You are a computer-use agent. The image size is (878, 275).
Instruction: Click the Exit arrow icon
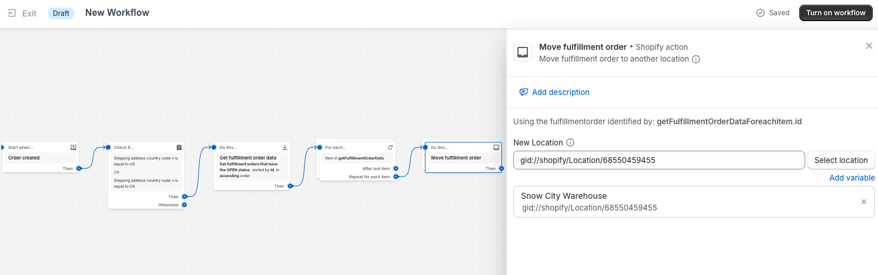(x=12, y=13)
